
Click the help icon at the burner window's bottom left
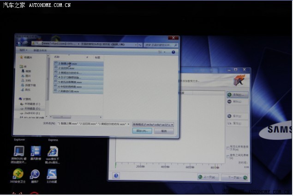point(116,176)
